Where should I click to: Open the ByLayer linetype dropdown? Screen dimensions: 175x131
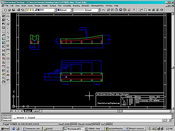[99, 10]
